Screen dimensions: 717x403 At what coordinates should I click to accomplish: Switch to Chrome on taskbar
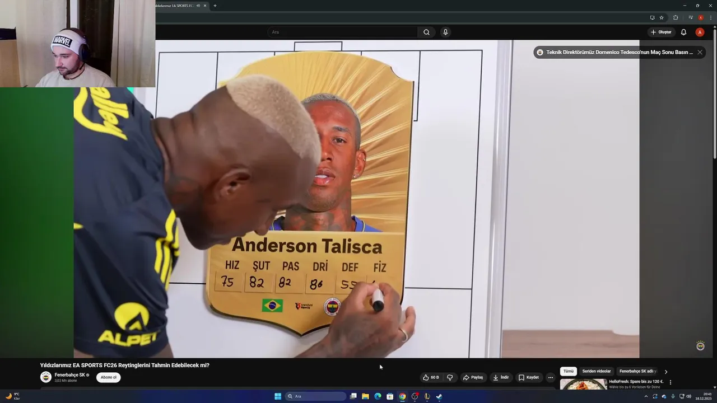point(402,396)
